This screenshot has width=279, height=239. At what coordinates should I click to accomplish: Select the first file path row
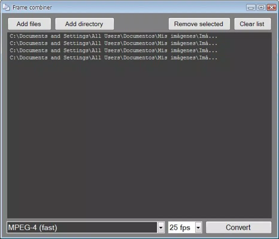139,36
